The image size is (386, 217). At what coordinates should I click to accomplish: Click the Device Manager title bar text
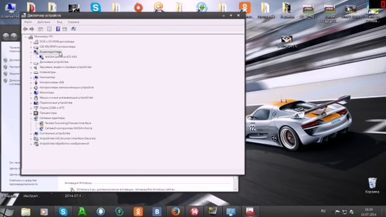(x=44, y=16)
